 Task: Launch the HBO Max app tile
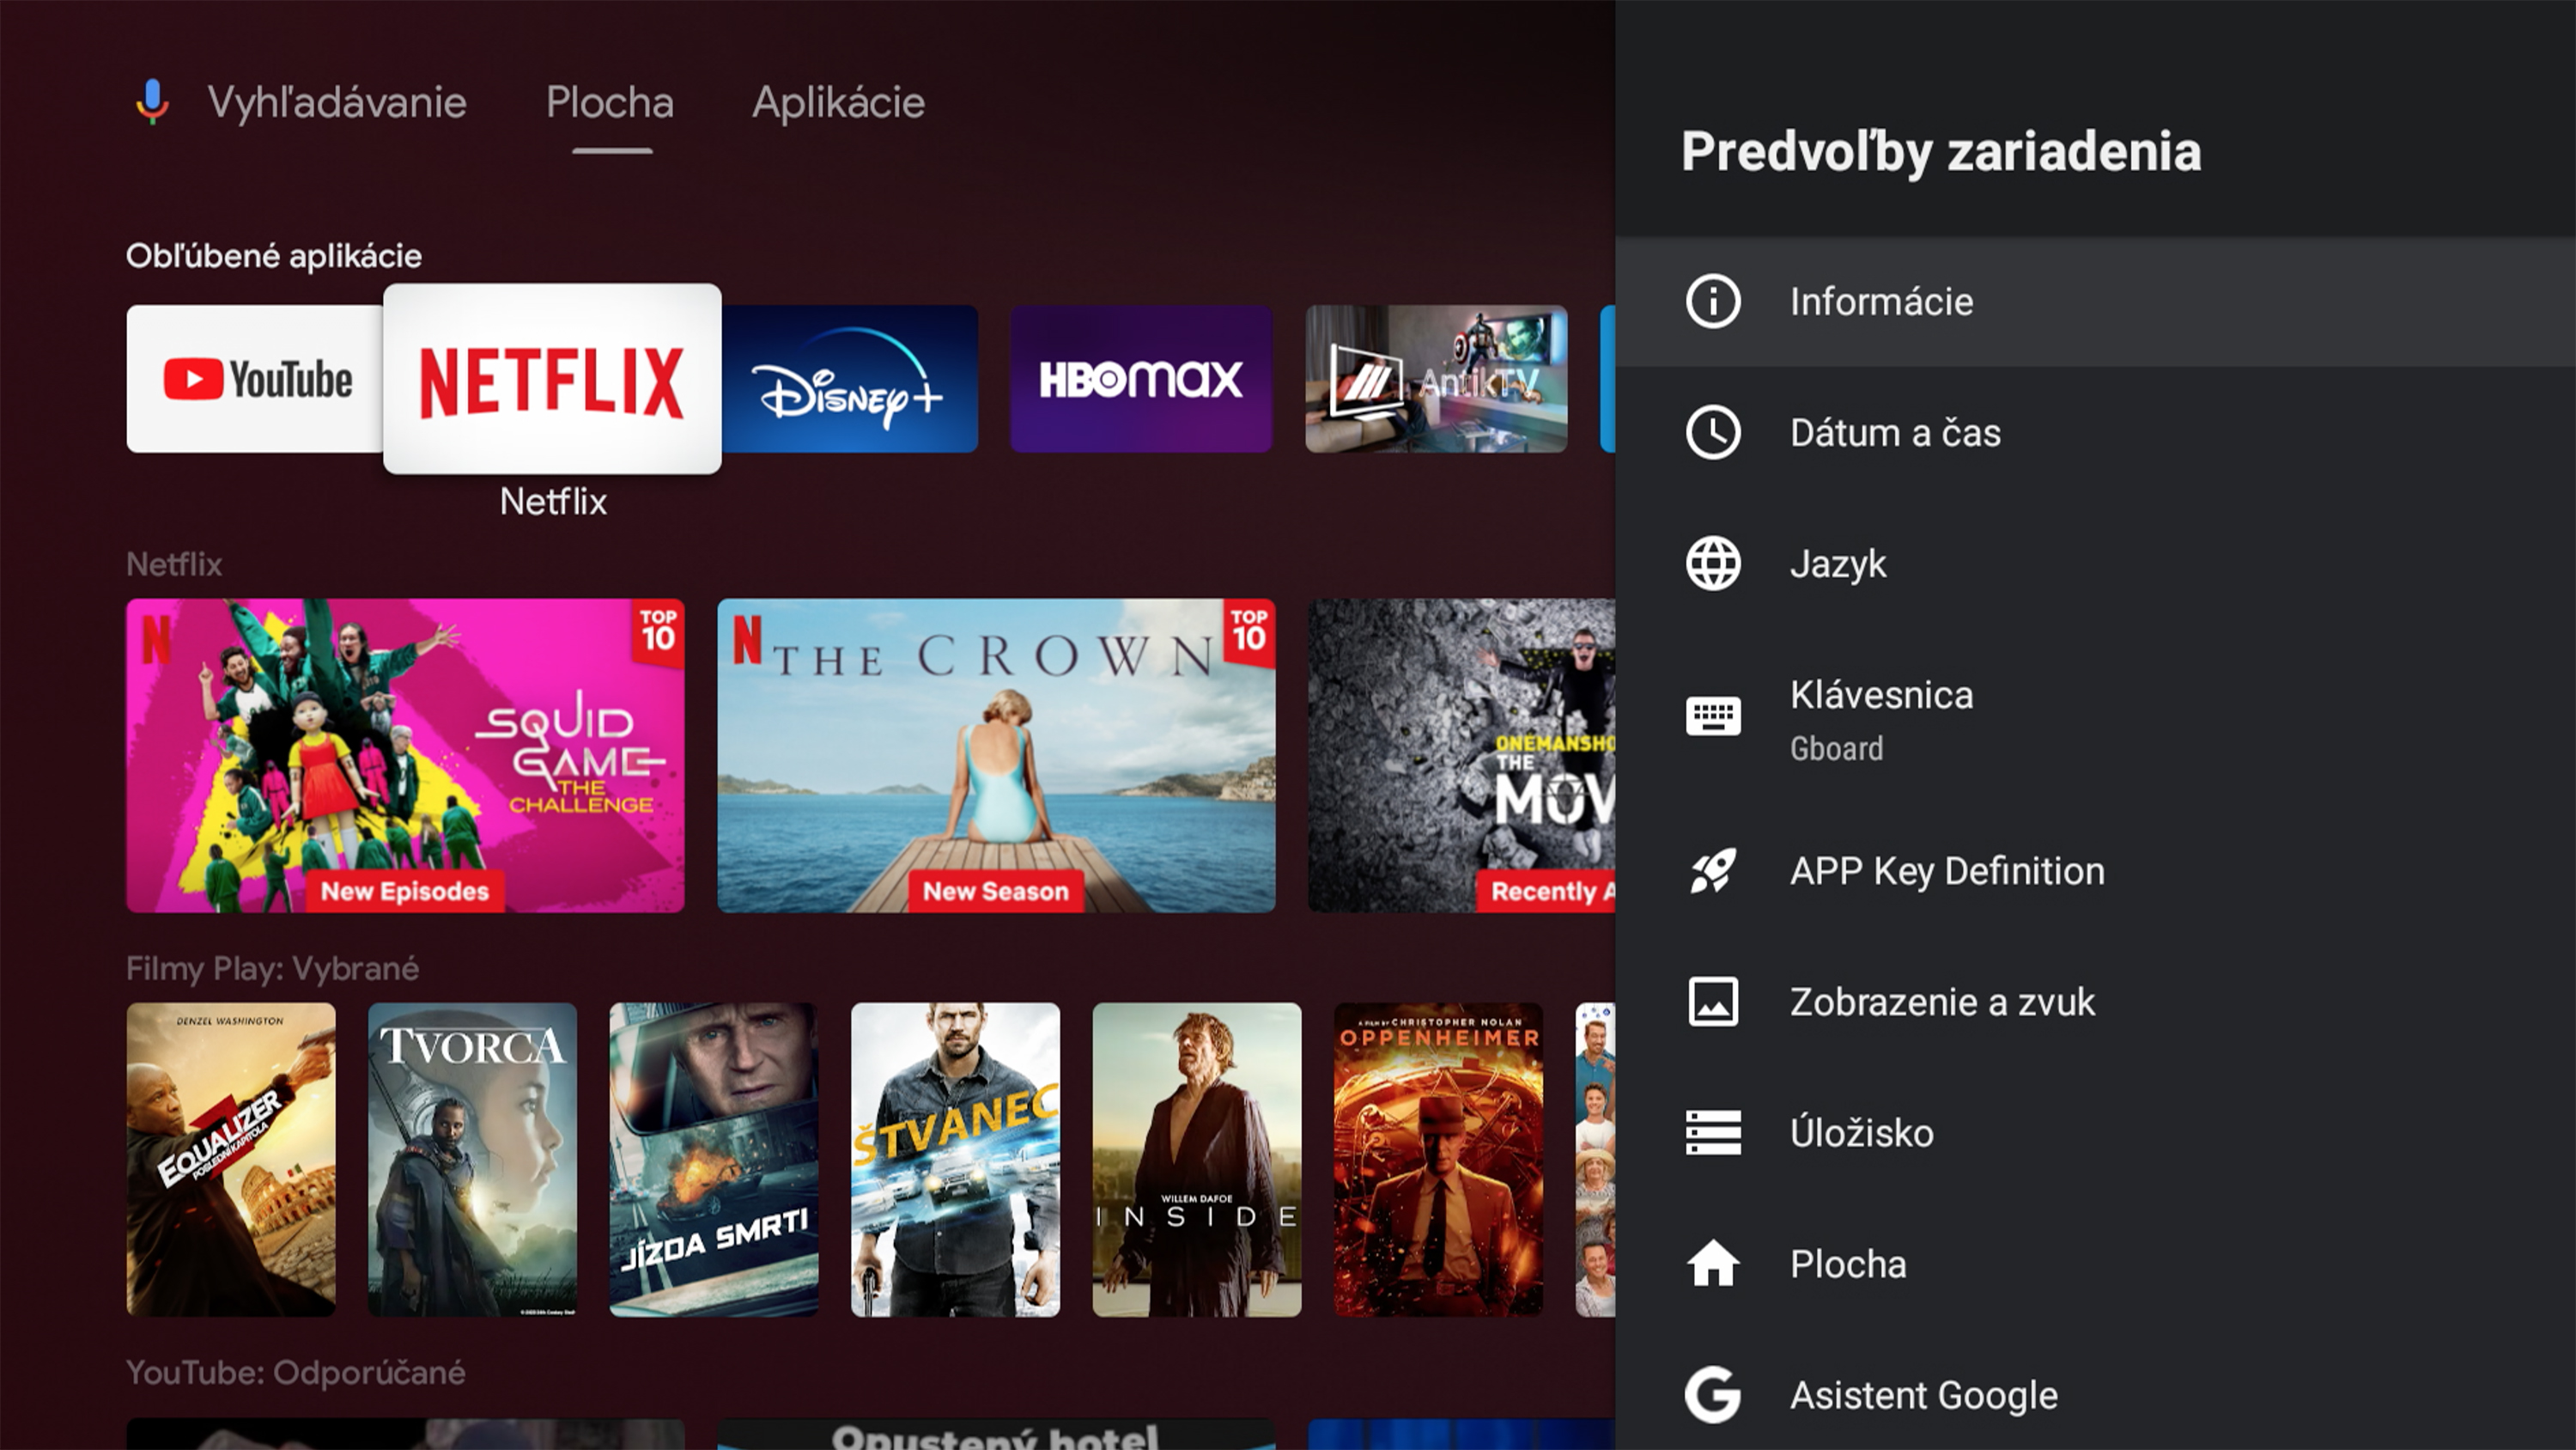[x=1141, y=380]
